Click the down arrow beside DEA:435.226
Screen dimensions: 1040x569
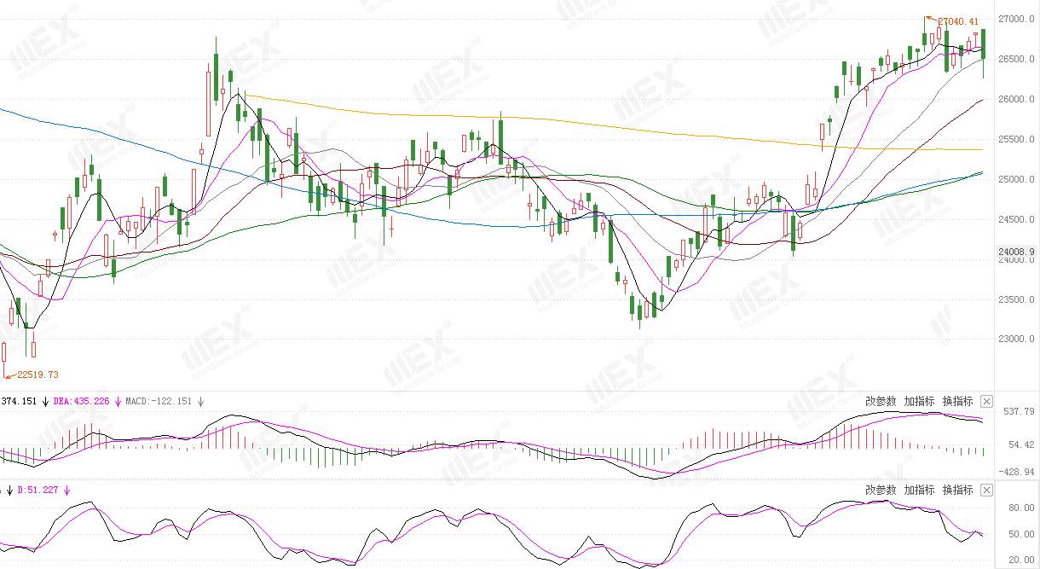click(118, 401)
